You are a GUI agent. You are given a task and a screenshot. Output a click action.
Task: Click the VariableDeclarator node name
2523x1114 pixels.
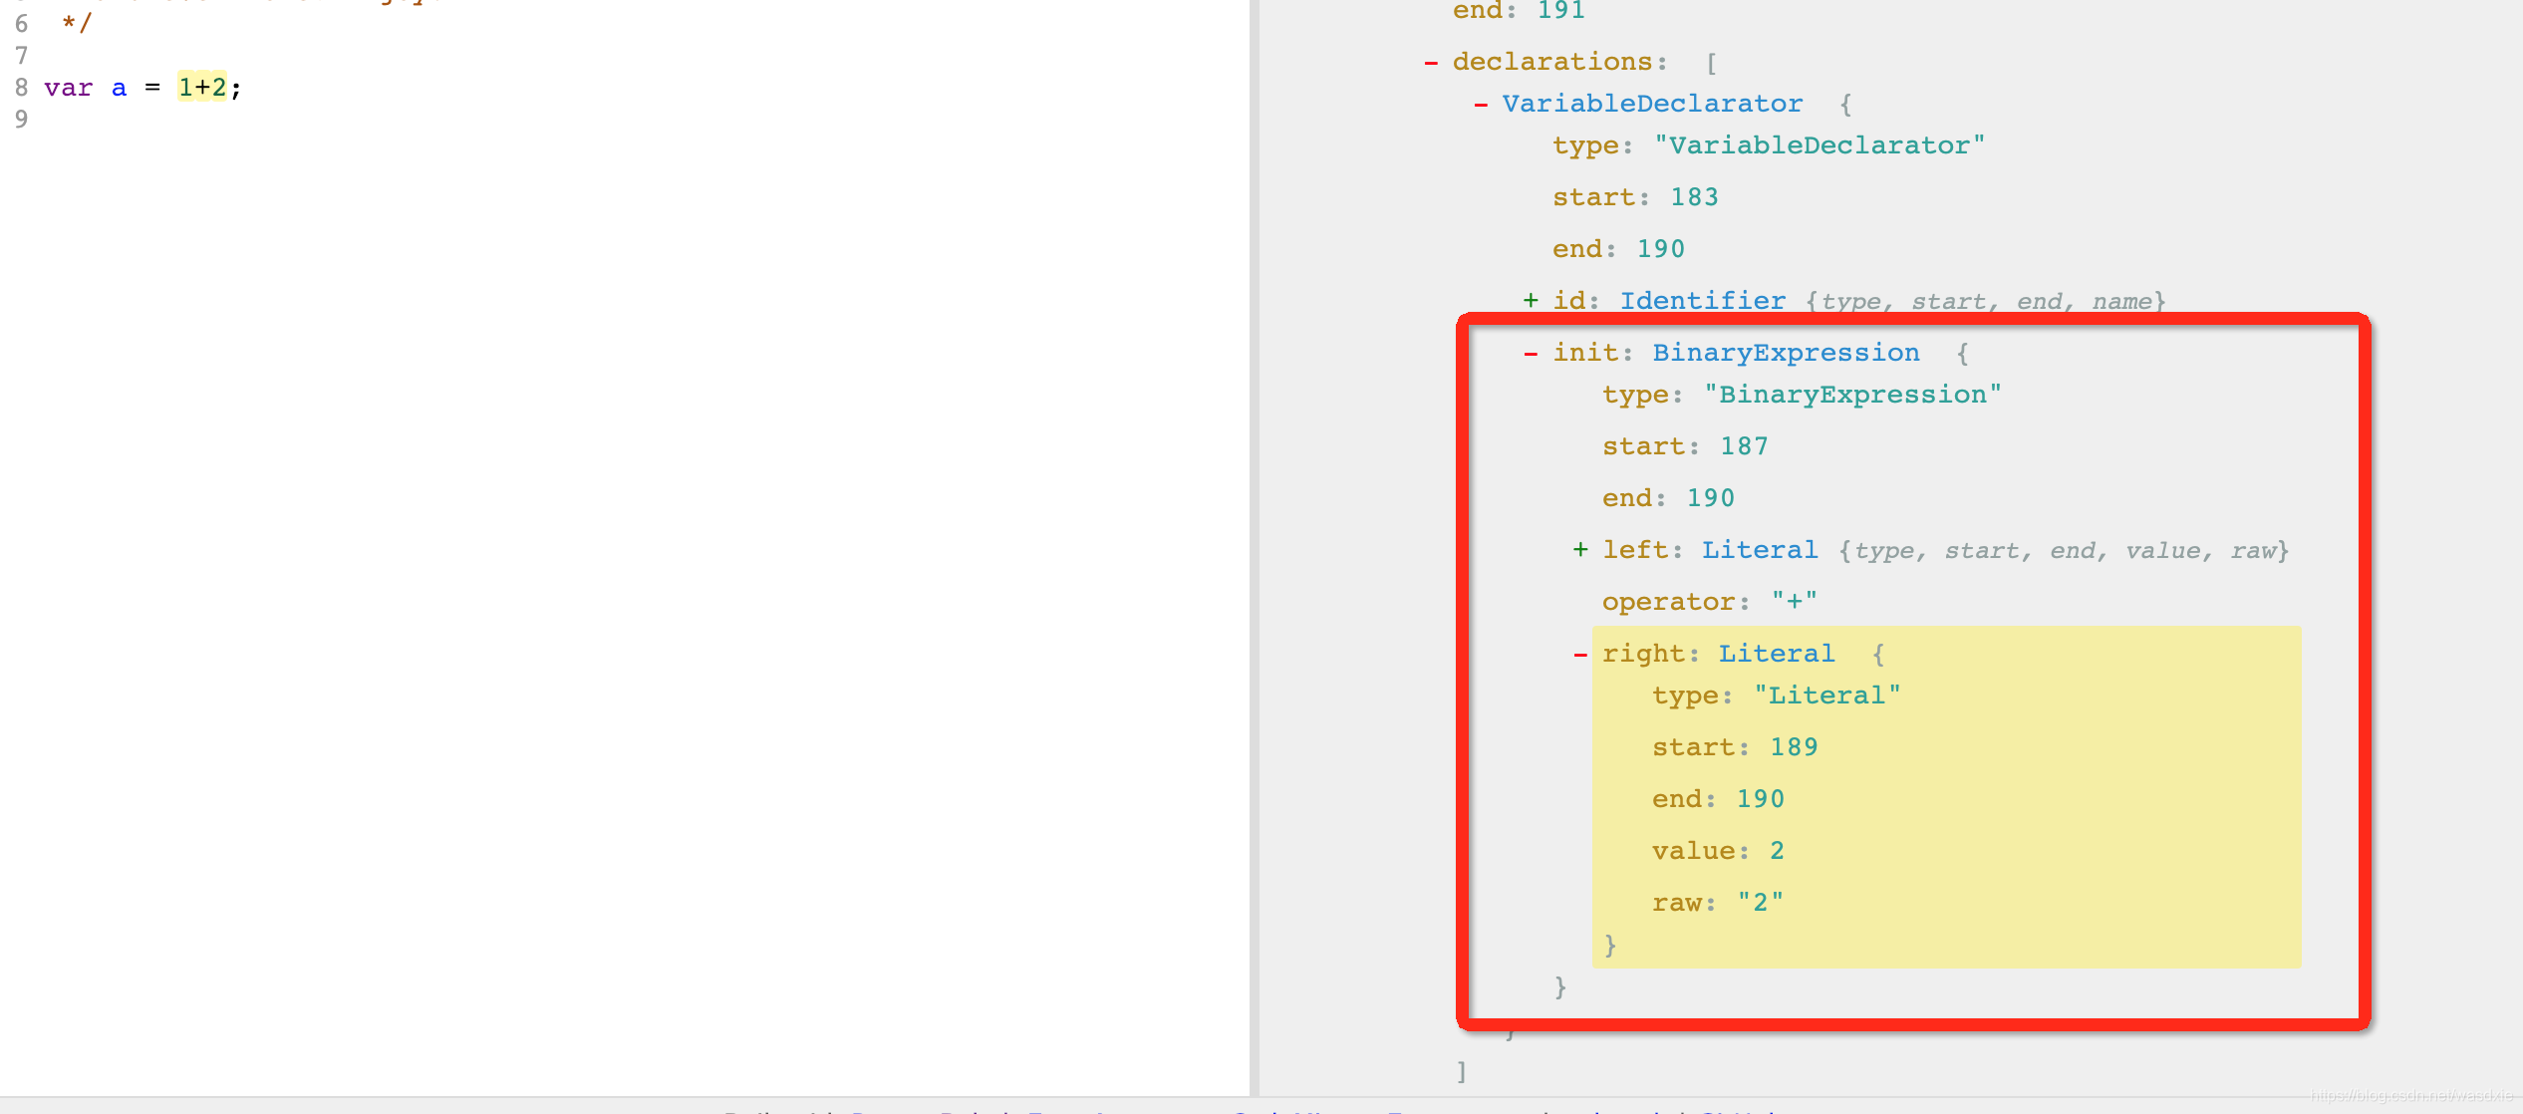pyautogui.click(x=1652, y=104)
